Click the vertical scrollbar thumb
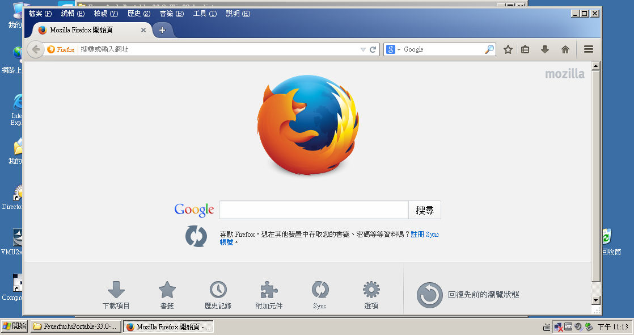Viewport: 634px width, 335px height. pyautogui.click(x=595, y=176)
